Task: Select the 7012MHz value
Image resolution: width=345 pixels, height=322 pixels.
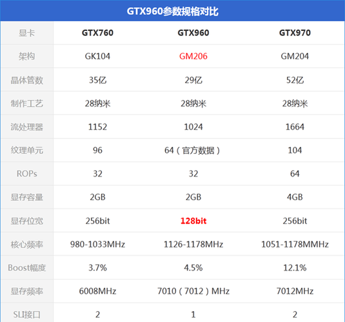Action: point(295,291)
